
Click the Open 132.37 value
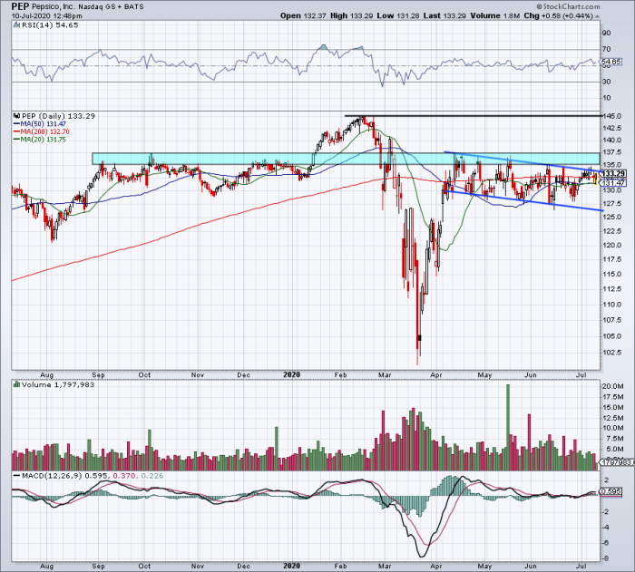coord(302,15)
